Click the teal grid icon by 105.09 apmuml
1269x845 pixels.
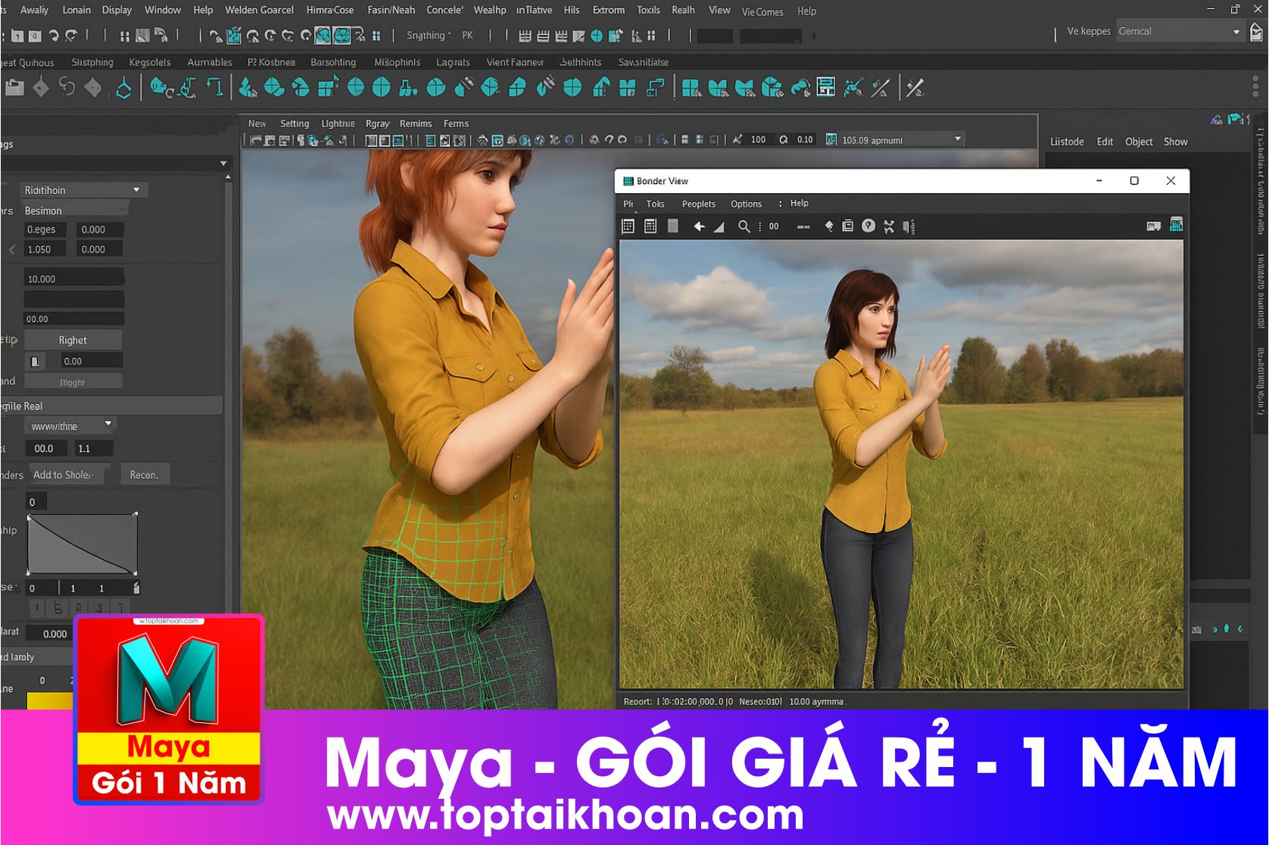pos(831,139)
